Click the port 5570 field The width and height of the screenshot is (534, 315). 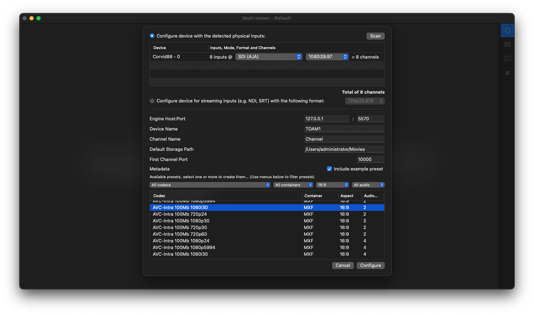371,119
